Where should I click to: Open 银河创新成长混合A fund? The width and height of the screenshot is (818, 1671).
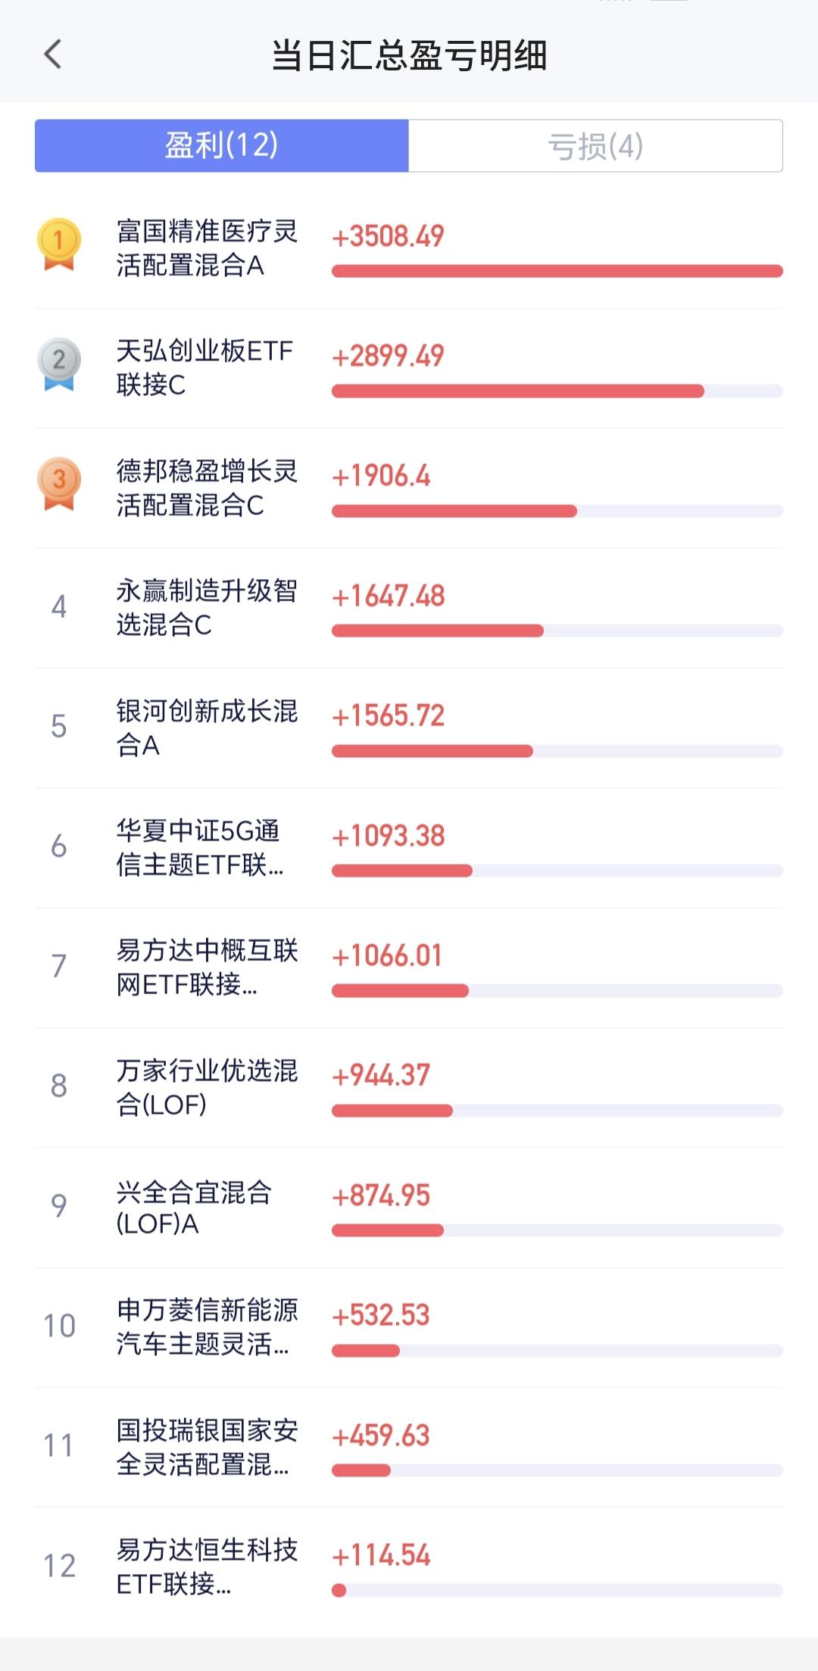pyautogui.click(x=409, y=728)
